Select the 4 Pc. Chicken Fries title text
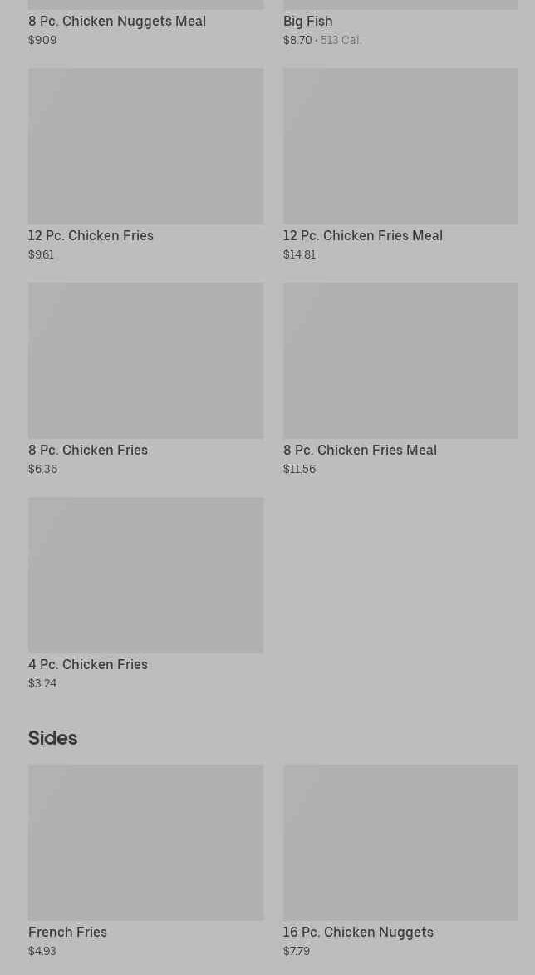 [88, 664]
